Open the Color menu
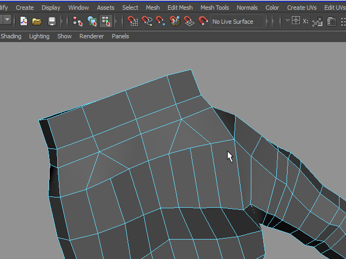 [272, 8]
